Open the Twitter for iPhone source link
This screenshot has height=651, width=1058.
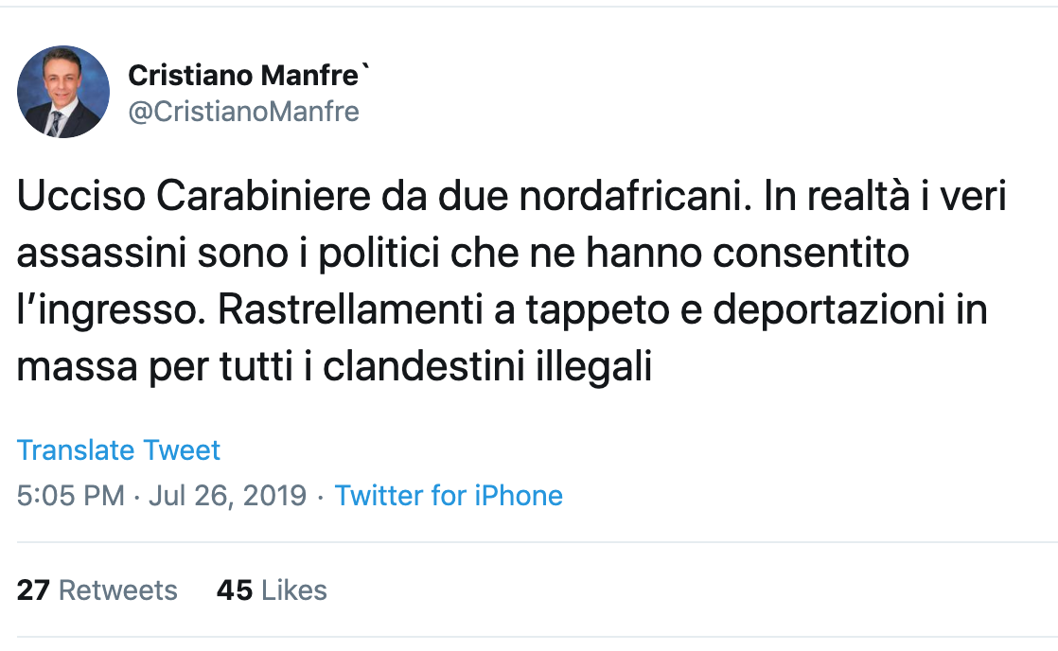click(449, 496)
